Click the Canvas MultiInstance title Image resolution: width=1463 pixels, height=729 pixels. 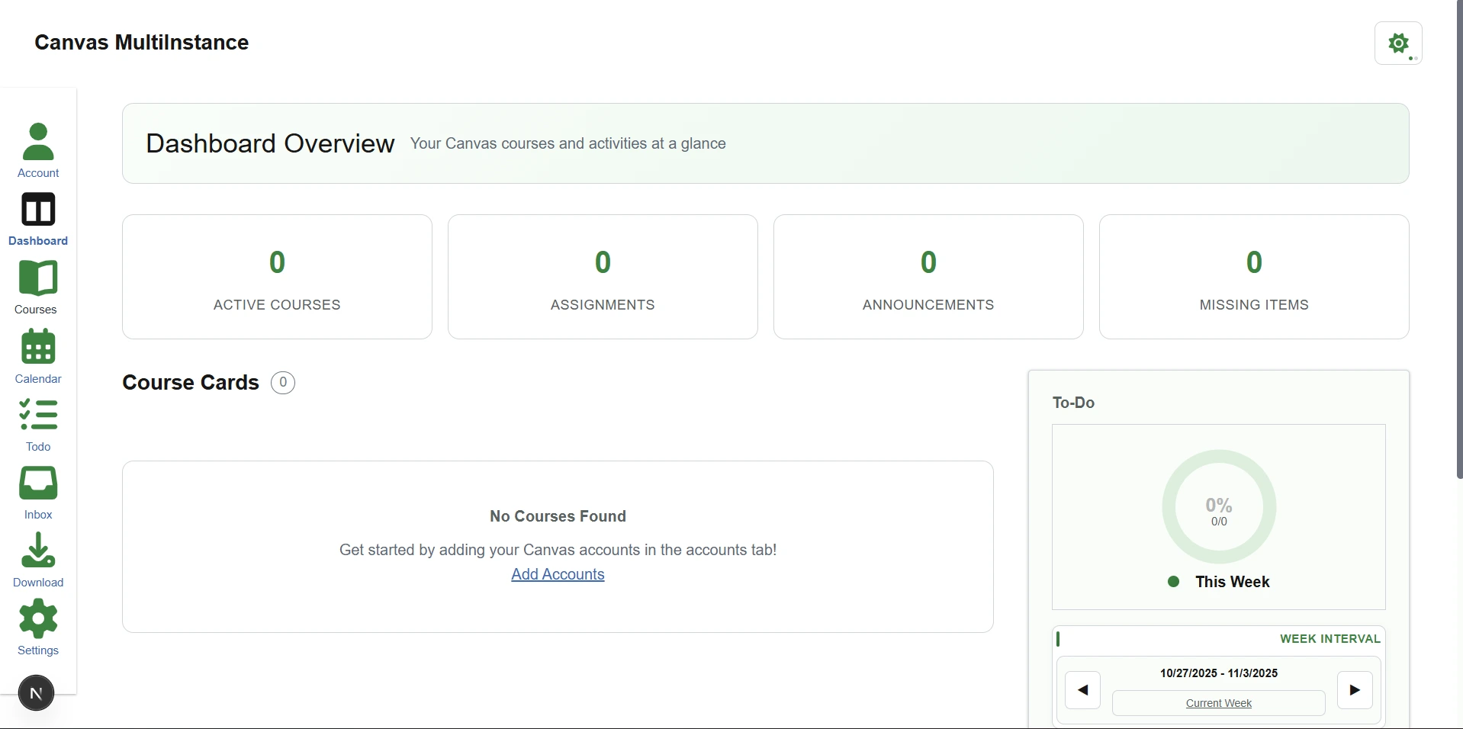pos(142,42)
